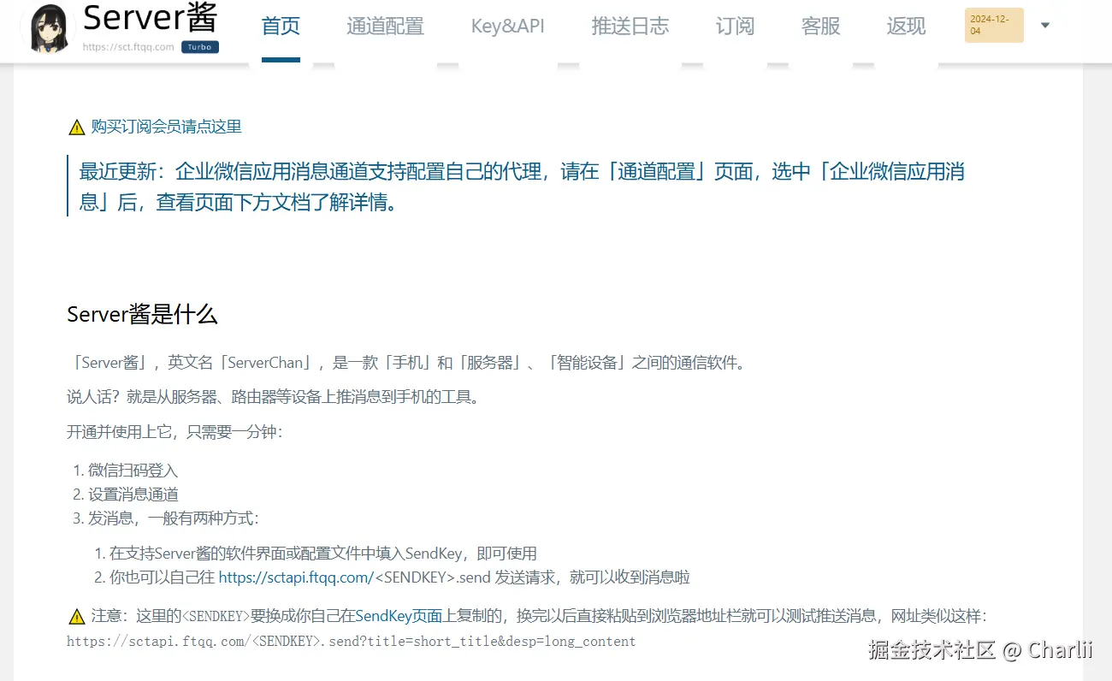1112x681 pixels.
Task: Open the 返现 page
Action: pos(905,27)
